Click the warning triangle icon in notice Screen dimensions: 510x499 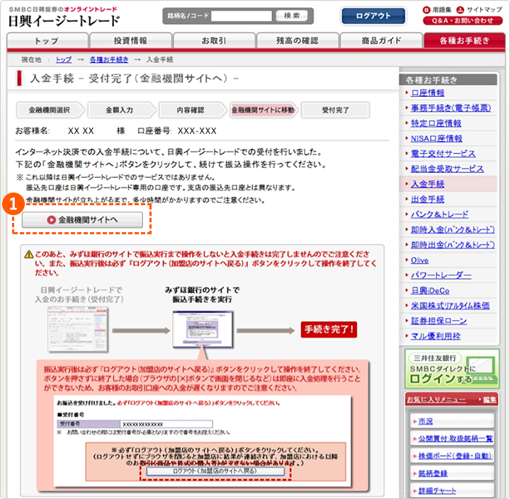click(x=29, y=254)
